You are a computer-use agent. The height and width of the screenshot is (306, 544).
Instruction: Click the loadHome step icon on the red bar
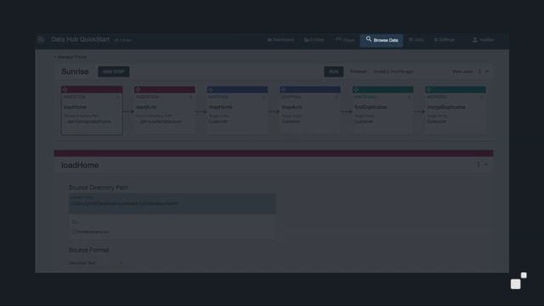click(x=65, y=89)
